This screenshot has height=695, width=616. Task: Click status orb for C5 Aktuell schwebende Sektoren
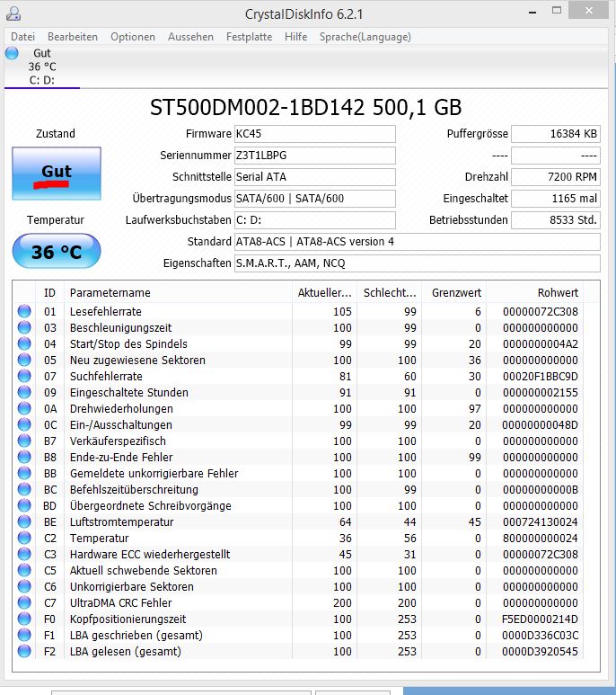point(24,570)
